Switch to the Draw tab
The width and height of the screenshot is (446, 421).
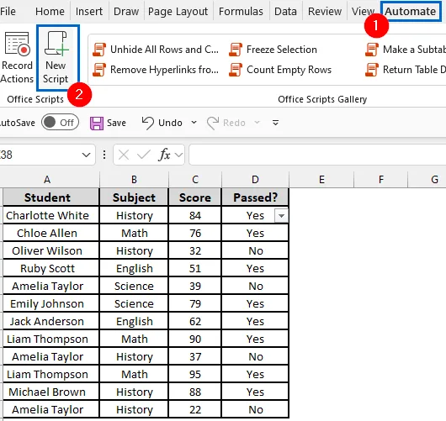[126, 12]
